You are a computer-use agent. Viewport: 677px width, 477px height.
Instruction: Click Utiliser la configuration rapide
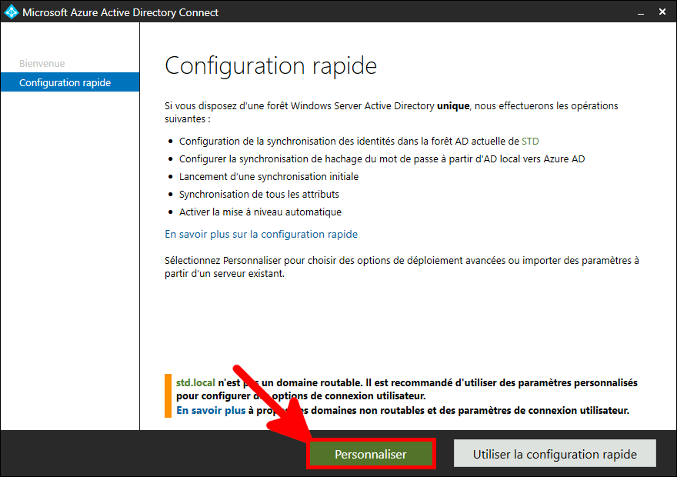pyautogui.click(x=555, y=453)
